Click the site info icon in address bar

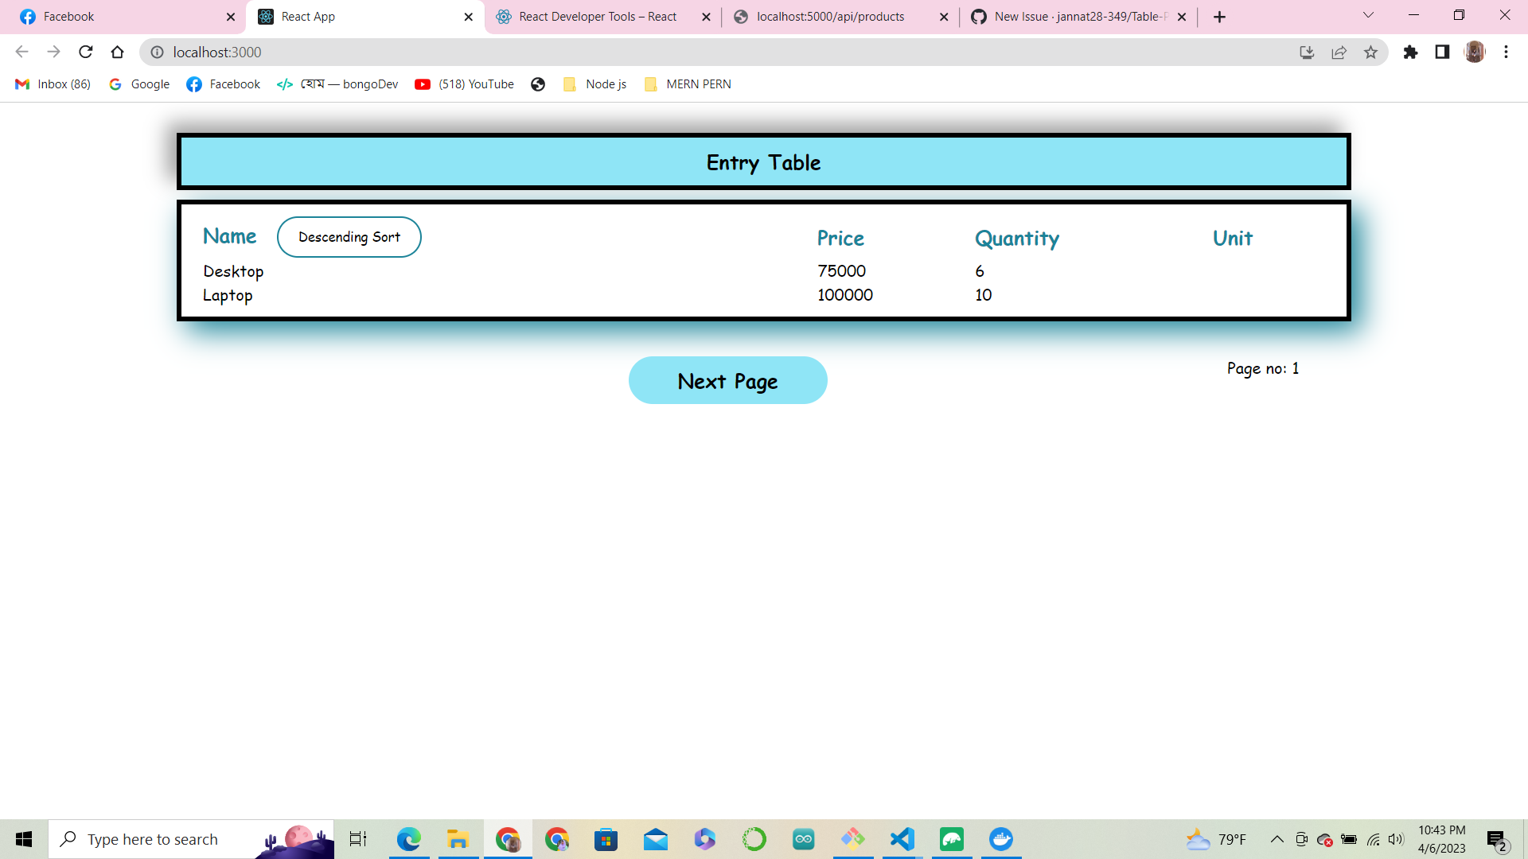point(157,52)
